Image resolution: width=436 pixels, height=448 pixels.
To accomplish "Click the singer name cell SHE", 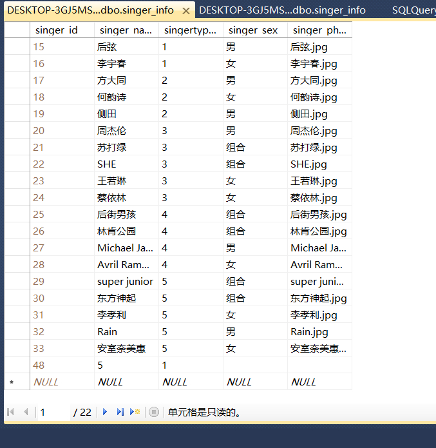I will click(126, 164).
